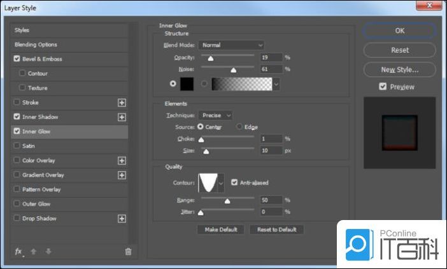Click the plus icon next to Stroke
This screenshot has width=447, height=269.
point(122,102)
